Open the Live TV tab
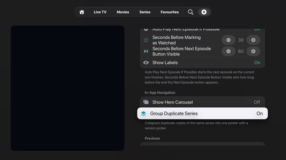 pos(100,12)
